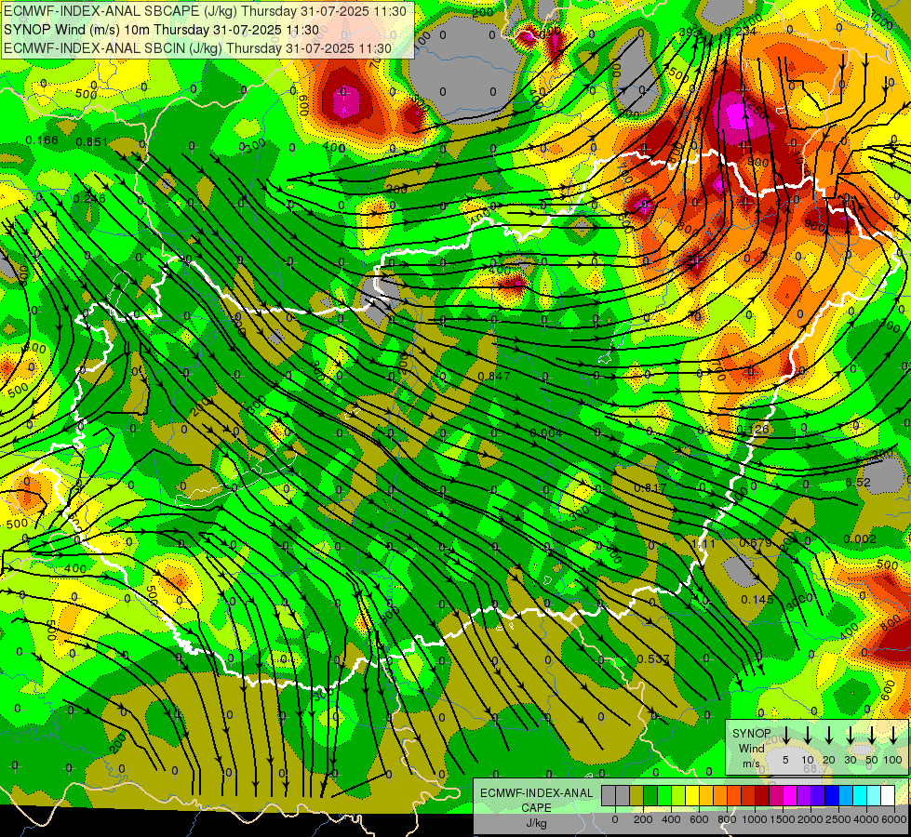The height and width of the screenshot is (837, 911).
Task: Click the 'J/kg' unit label in legend
Action: [x=536, y=823]
